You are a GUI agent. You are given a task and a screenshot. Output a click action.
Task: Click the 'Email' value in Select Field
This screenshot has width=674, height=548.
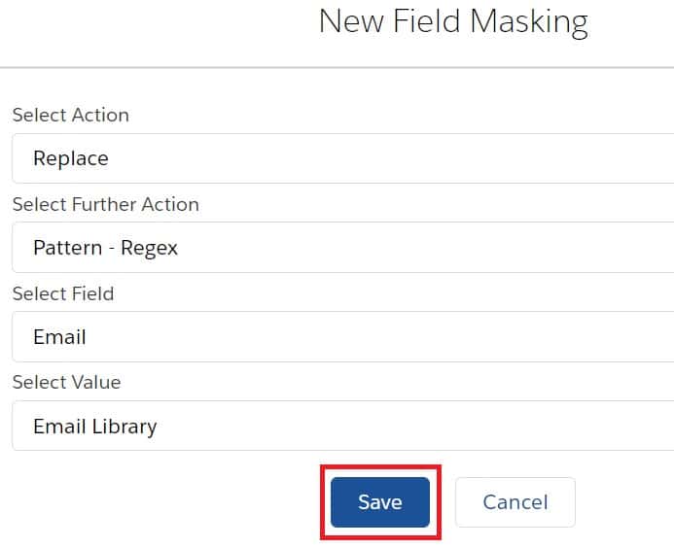pos(59,337)
